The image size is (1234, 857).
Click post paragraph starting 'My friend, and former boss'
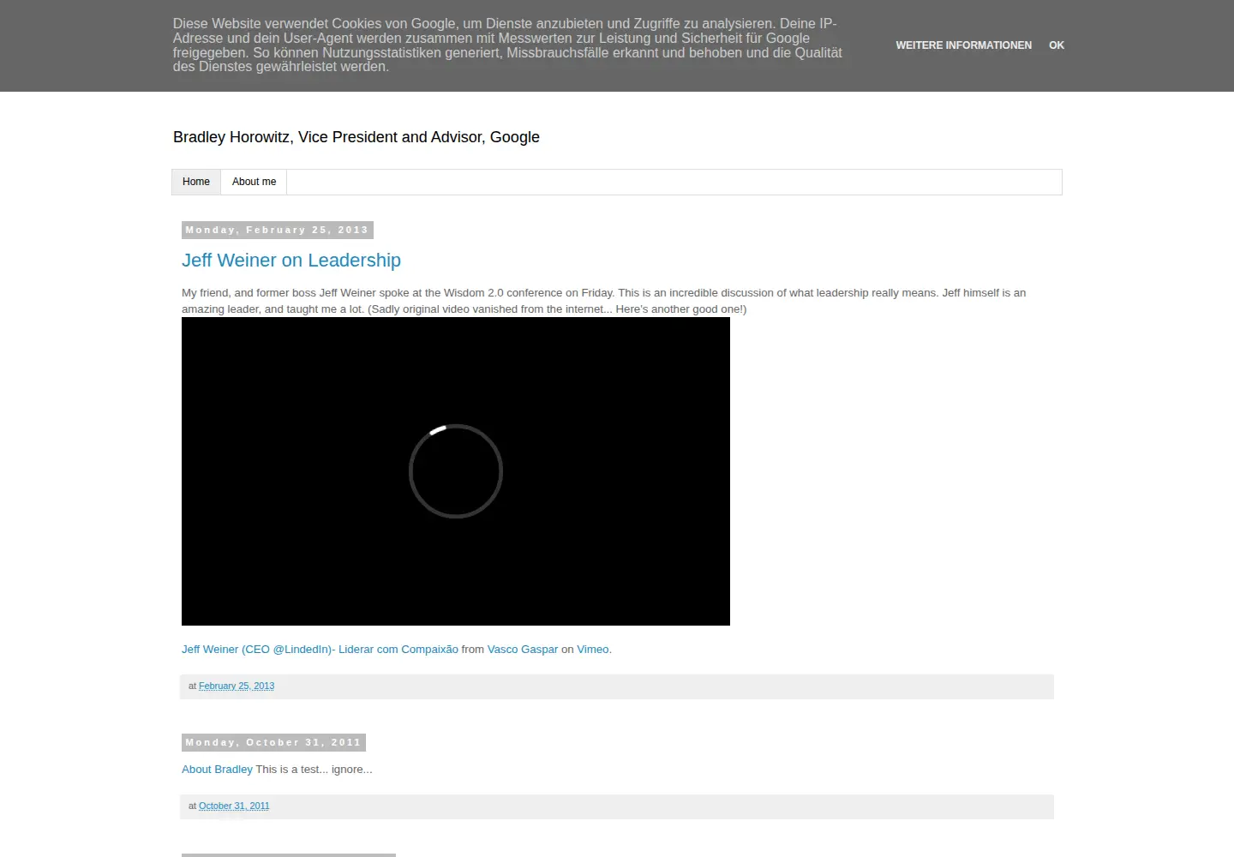click(x=603, y=301)
